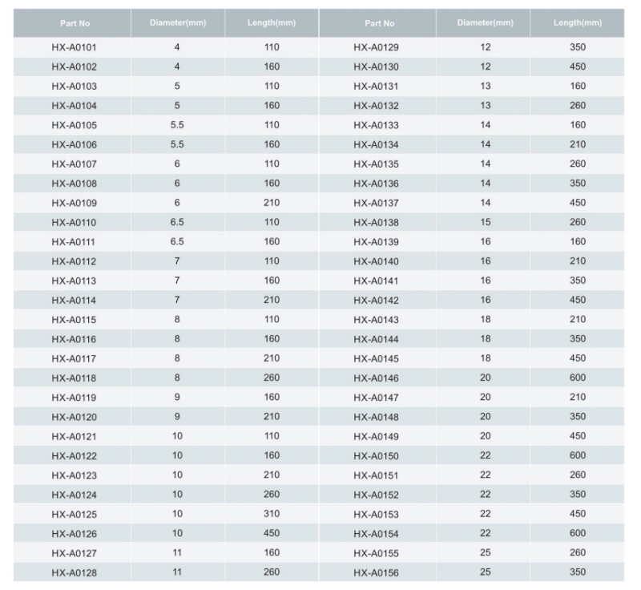Select part number HX-A0150
The image size is (641, 590).
coord(376,456)
